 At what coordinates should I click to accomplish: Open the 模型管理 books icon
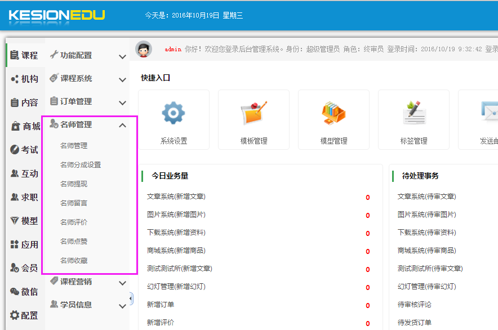334,113
